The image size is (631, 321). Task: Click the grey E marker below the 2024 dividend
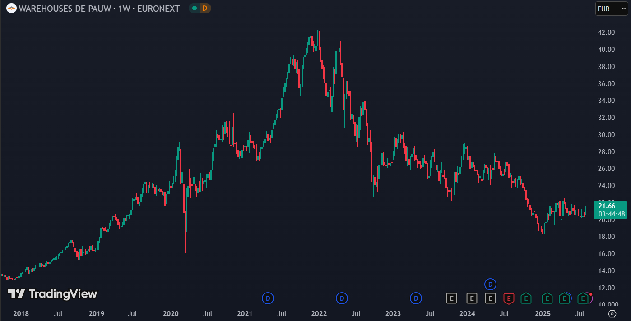[x=491, y=298]
